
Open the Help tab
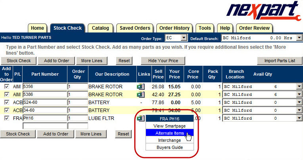[225, 28]
